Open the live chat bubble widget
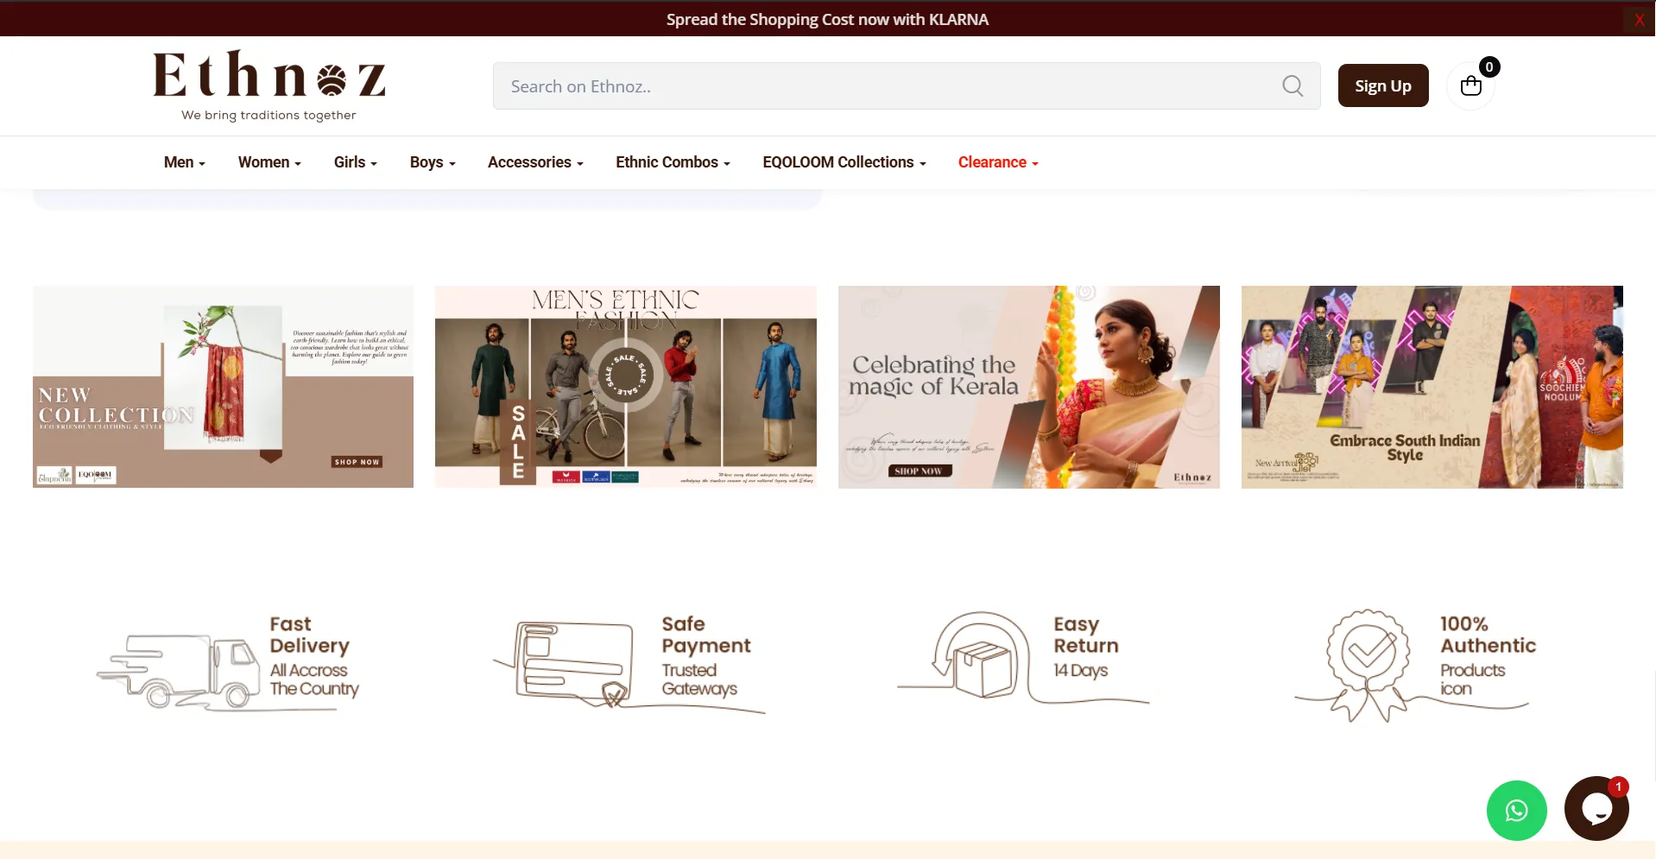Image resolution: width=1656 pixels, height=859 pixels. tap(1596, 808)
